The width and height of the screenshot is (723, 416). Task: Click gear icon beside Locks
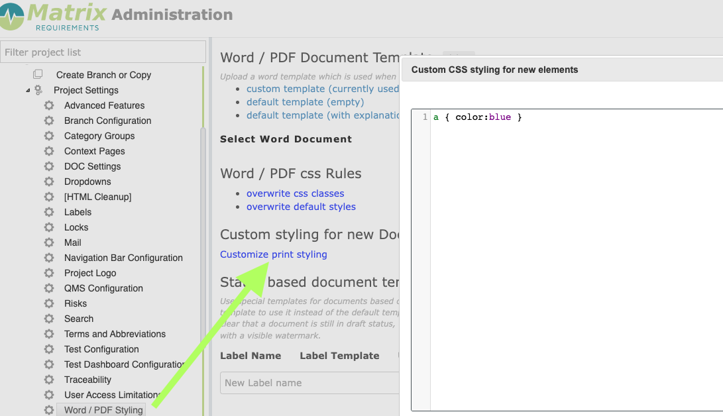(49, 227)
